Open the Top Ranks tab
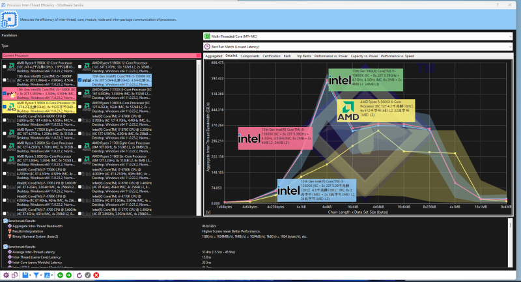521x282 pixels. click(x=303, y=56)
